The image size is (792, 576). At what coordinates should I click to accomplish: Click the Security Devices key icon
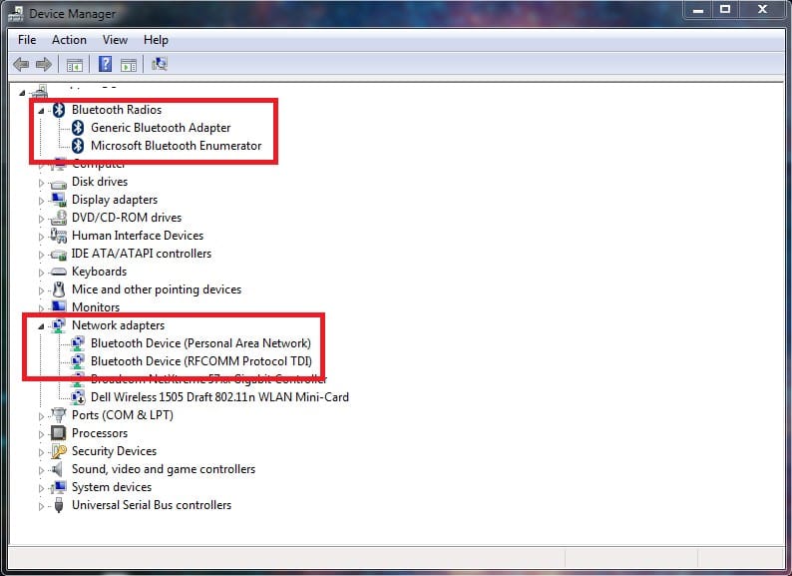click(x=59, y=451)
